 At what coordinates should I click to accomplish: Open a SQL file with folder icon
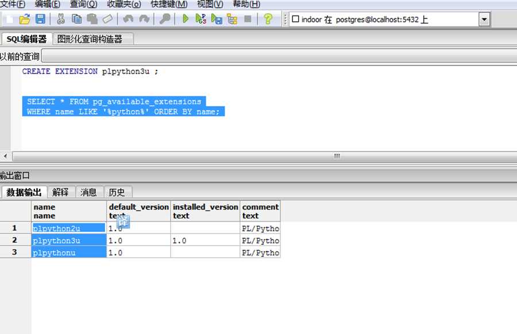(x=24, y=19)
